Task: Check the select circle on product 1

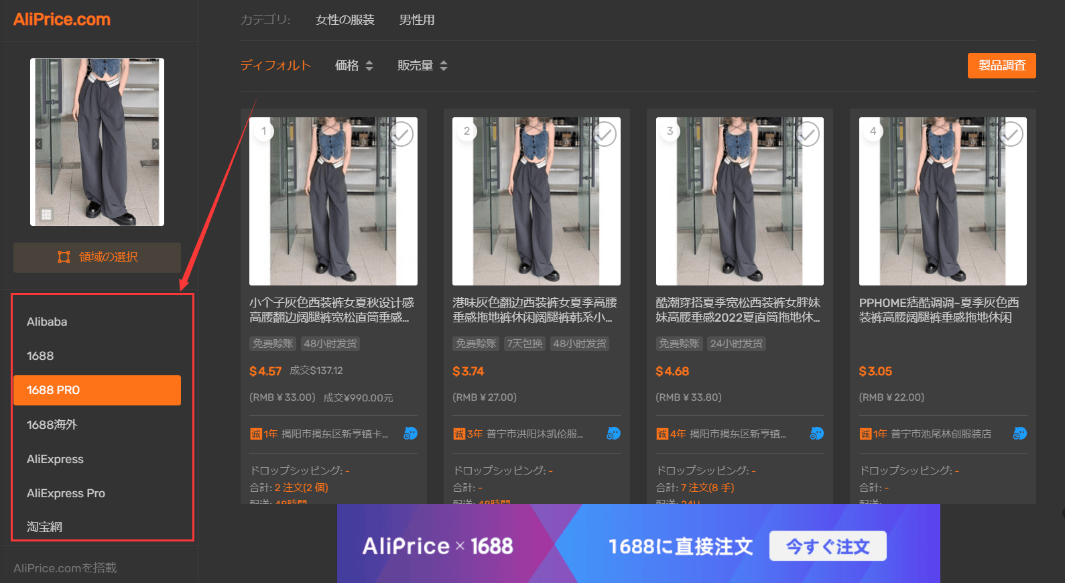Action: [x=401, y=134]
